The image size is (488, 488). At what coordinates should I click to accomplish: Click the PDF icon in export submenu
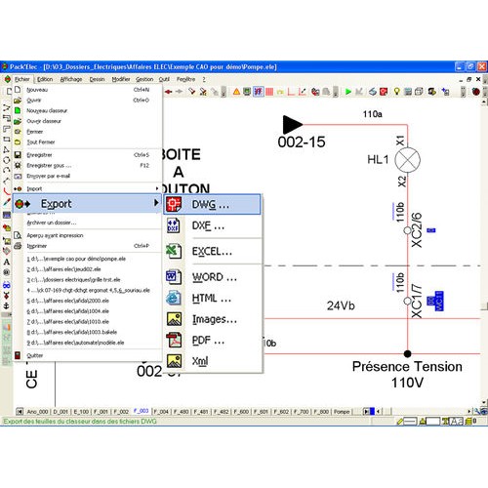tap(174, 340)
